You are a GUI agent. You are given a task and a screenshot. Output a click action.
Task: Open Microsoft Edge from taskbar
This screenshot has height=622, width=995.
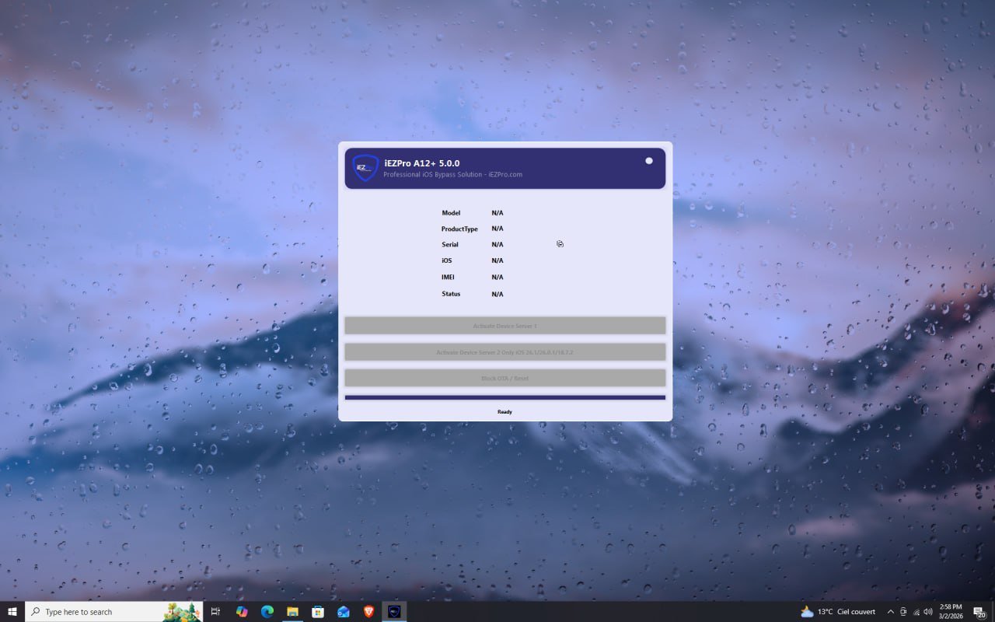(x=267, y=612)
